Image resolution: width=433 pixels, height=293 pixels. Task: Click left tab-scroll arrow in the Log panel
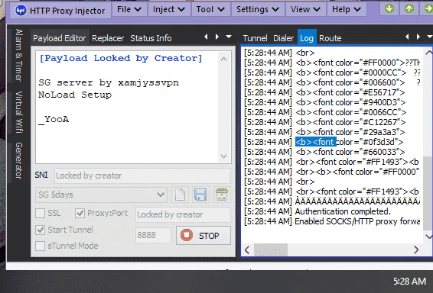[407, 37]
